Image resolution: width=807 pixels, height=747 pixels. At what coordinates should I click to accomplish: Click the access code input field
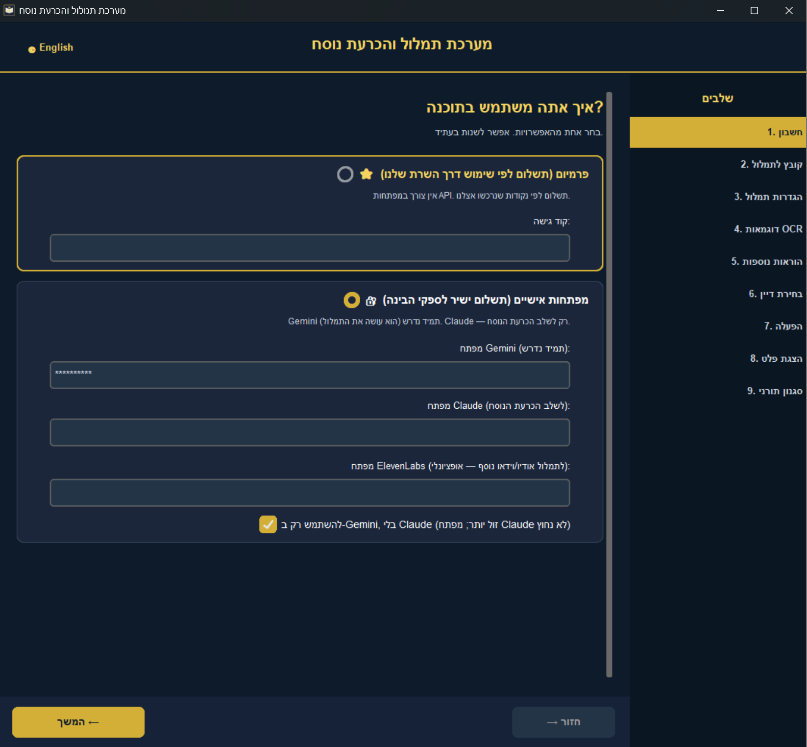click(310, 248)
